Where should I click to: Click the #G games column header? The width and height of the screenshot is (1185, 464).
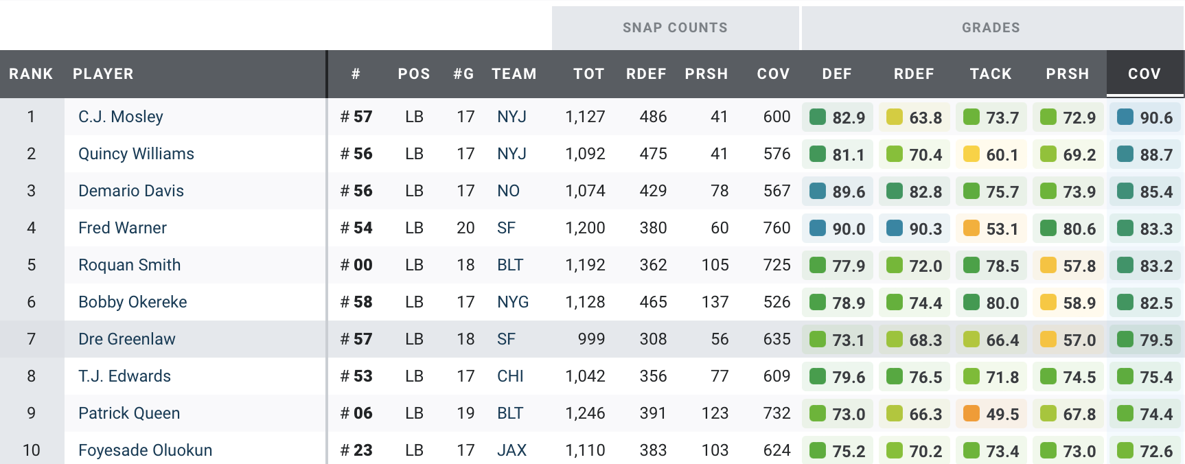463,74
